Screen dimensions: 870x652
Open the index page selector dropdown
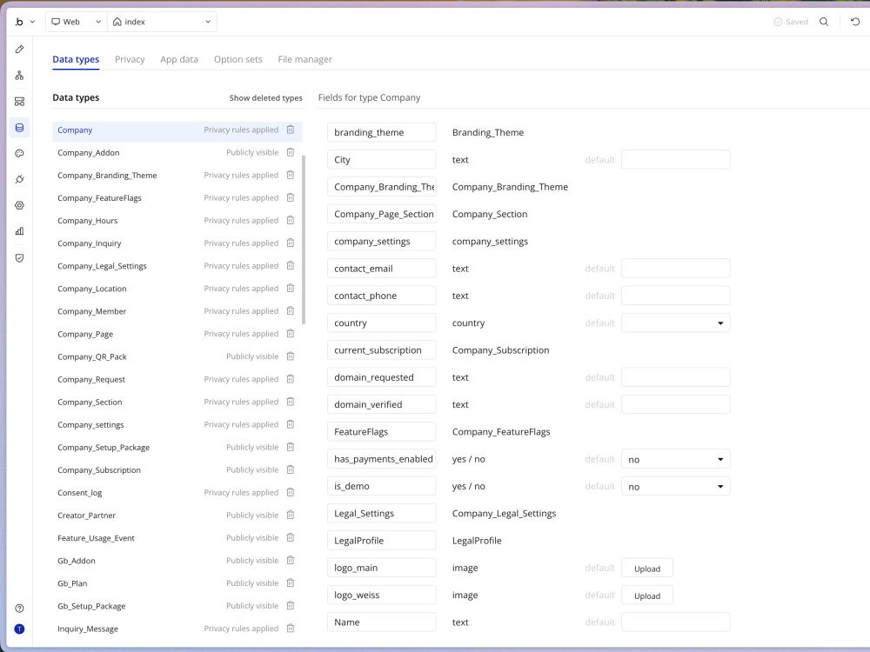(x=162, y=22)
